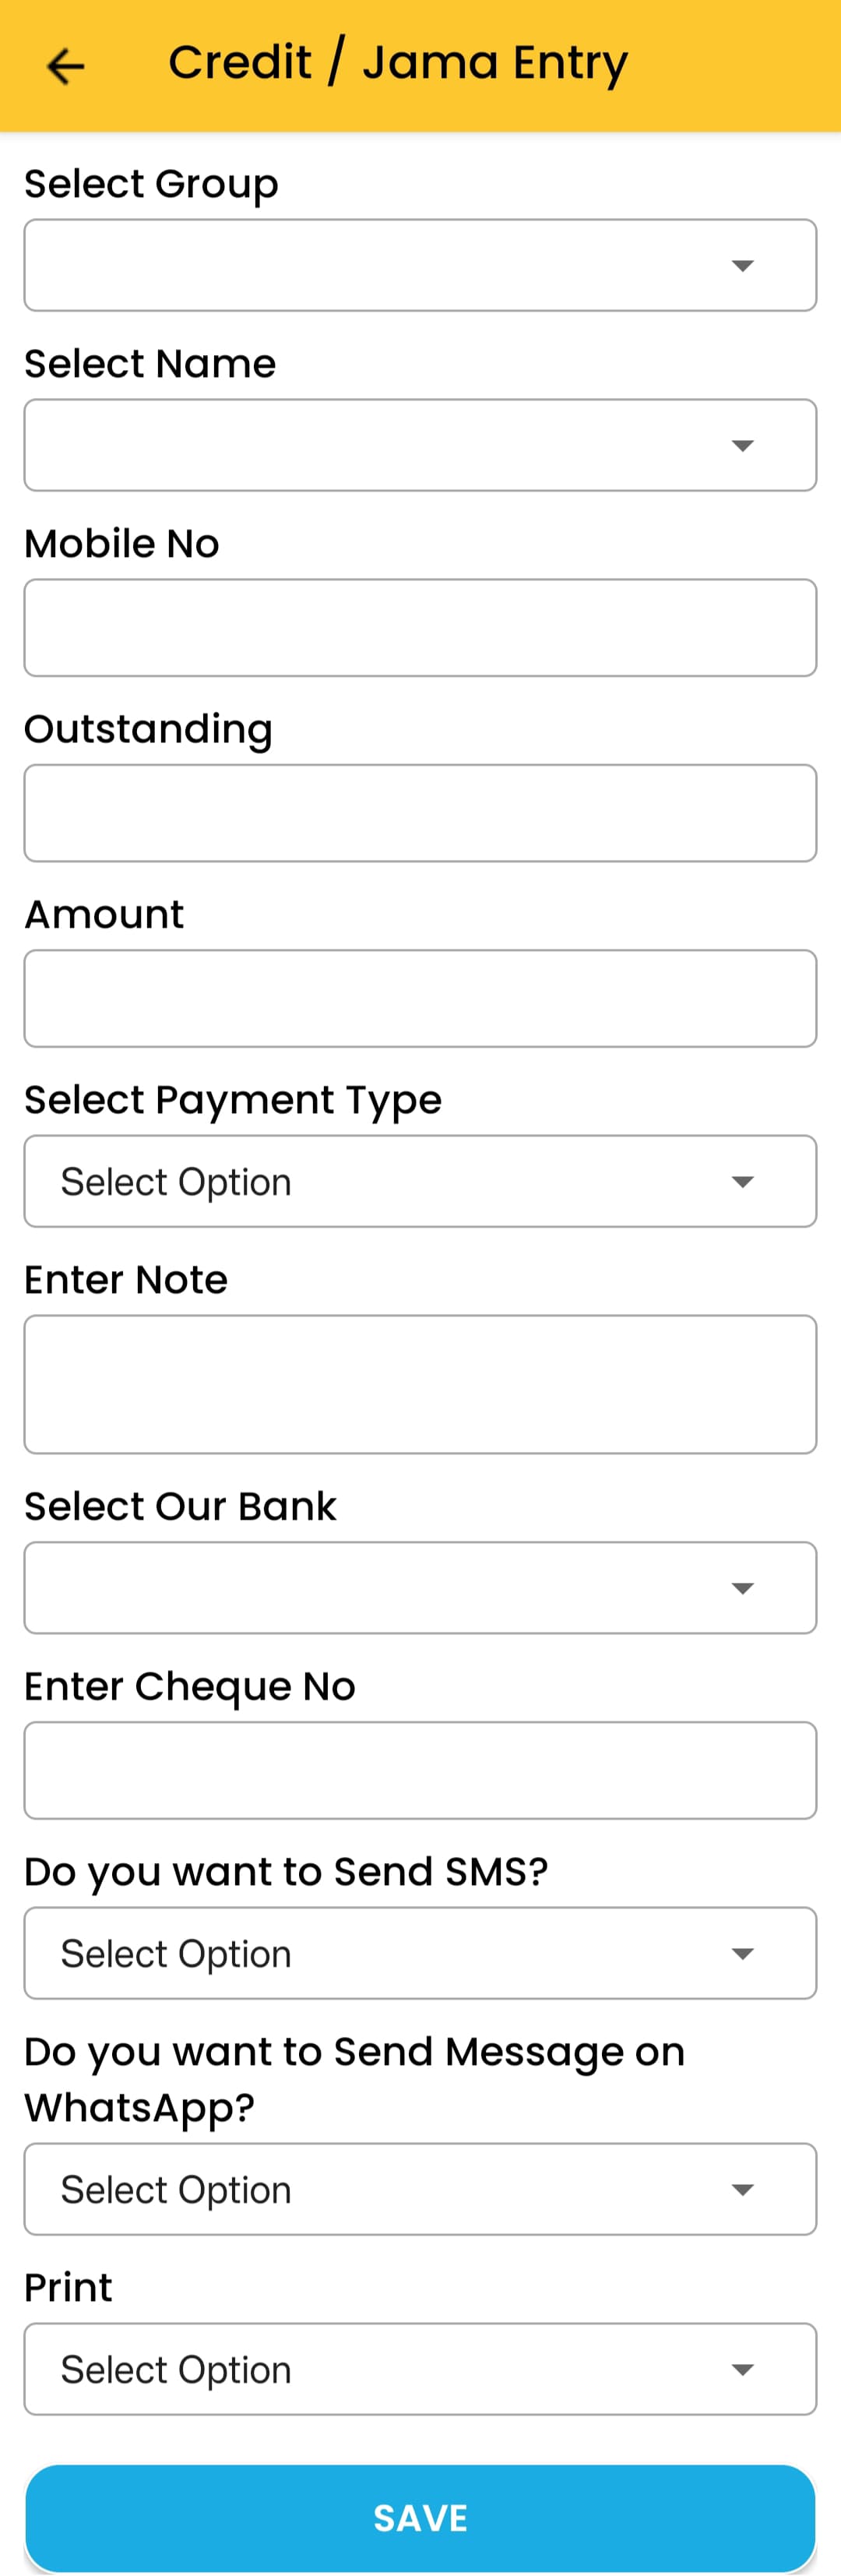This screenshot has height=2576, width=841.
Task: Click the Mobile No input field
Action: click(x=420, y=628)
